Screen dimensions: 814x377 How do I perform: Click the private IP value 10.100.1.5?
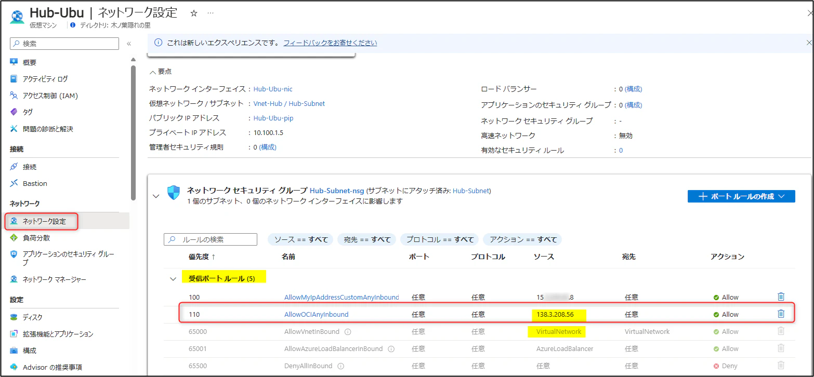click(x=268, y=132)
